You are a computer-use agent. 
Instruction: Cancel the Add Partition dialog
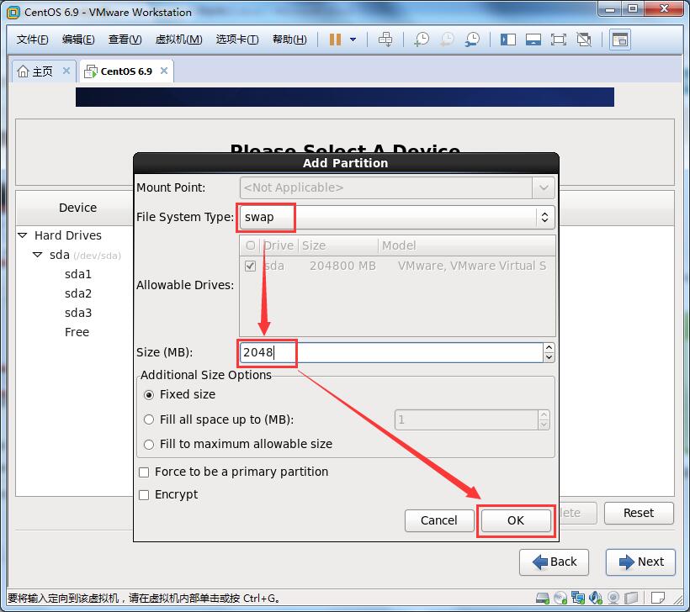[438, 520]
